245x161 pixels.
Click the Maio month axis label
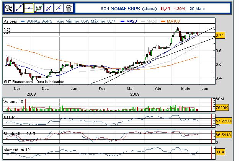(186, 89)
